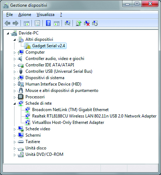Click the Back arrow toolbar icon
The image size is (161, 175).
point(7,23)
